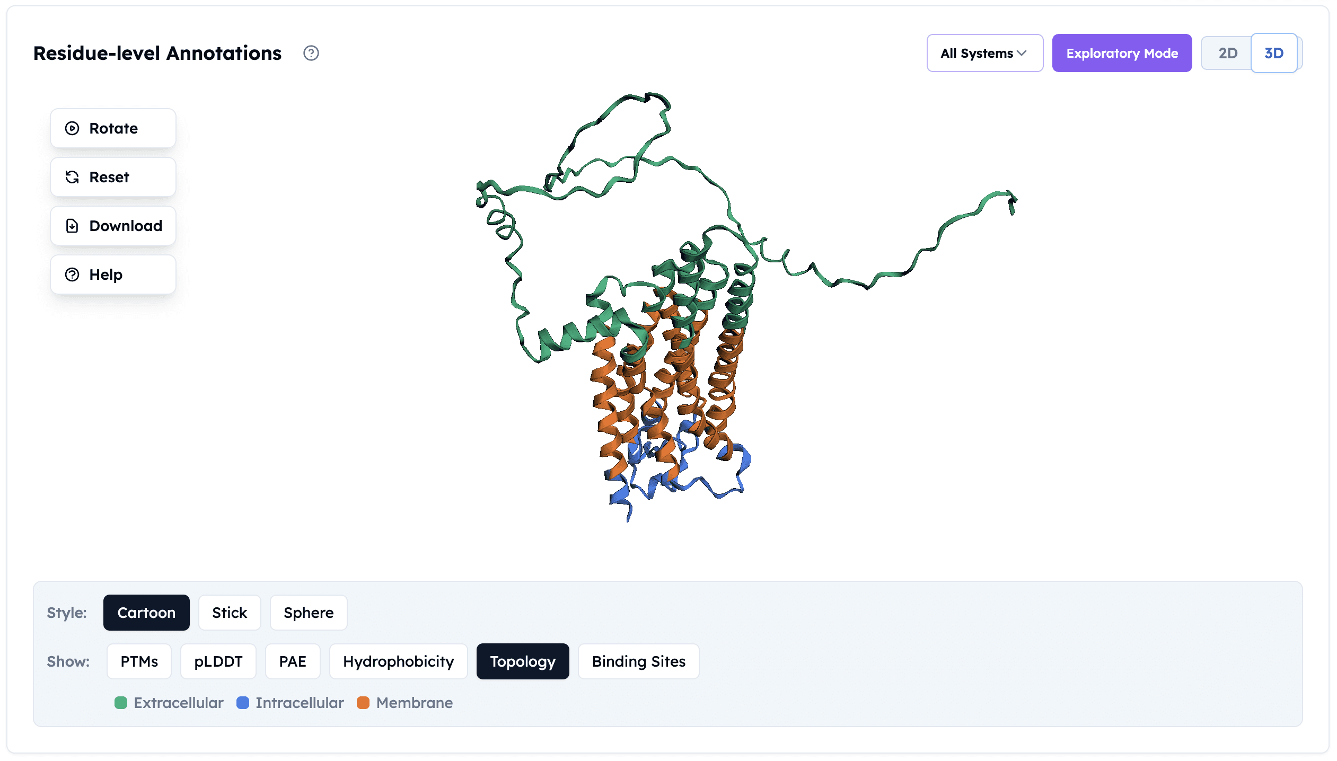Switch to the 2D view tab
The image size is (1337, 761).
[1227, 53]
